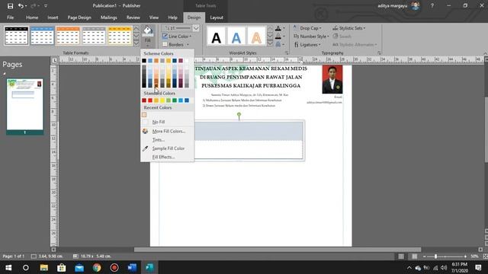Click the Undo arrow icon
The width and height of the screenshot is (488, 274).
tap(21, 6)
